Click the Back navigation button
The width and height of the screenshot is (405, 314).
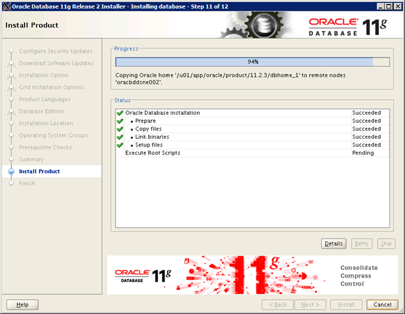[278, 304]
